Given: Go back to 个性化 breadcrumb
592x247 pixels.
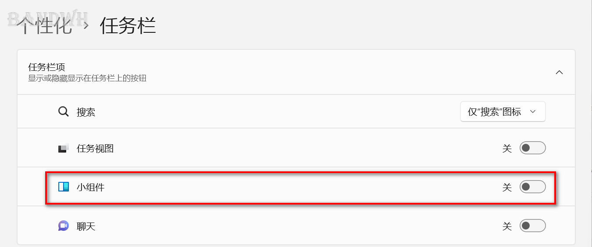Looking at the screenshot, I should pos(45,26).
